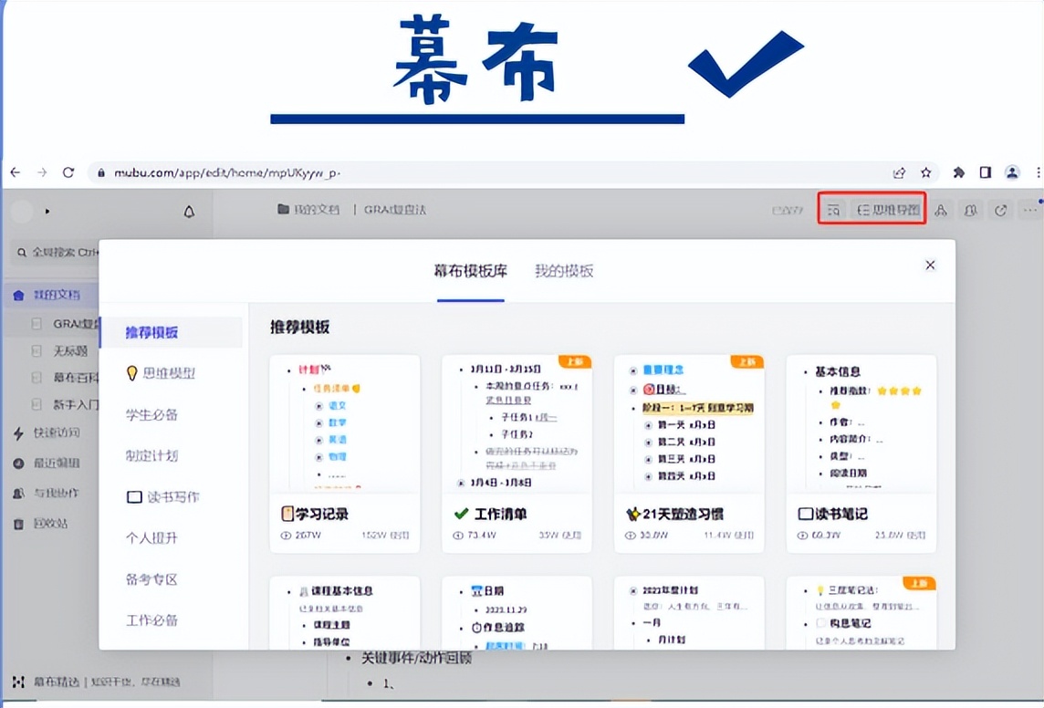Reload the page with the refresh icon
The width and height of the screenshot is (1044, 708).
pos(68,172)
